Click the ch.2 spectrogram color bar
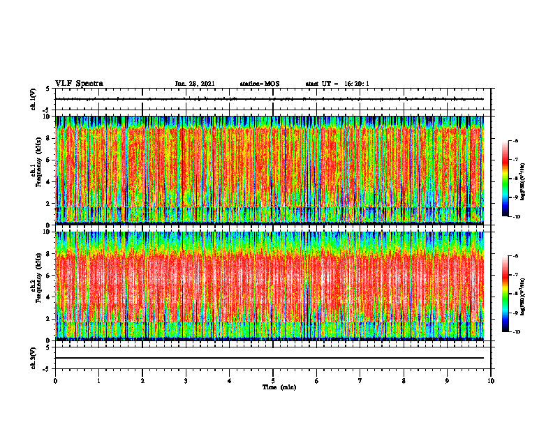 point(505,294)
